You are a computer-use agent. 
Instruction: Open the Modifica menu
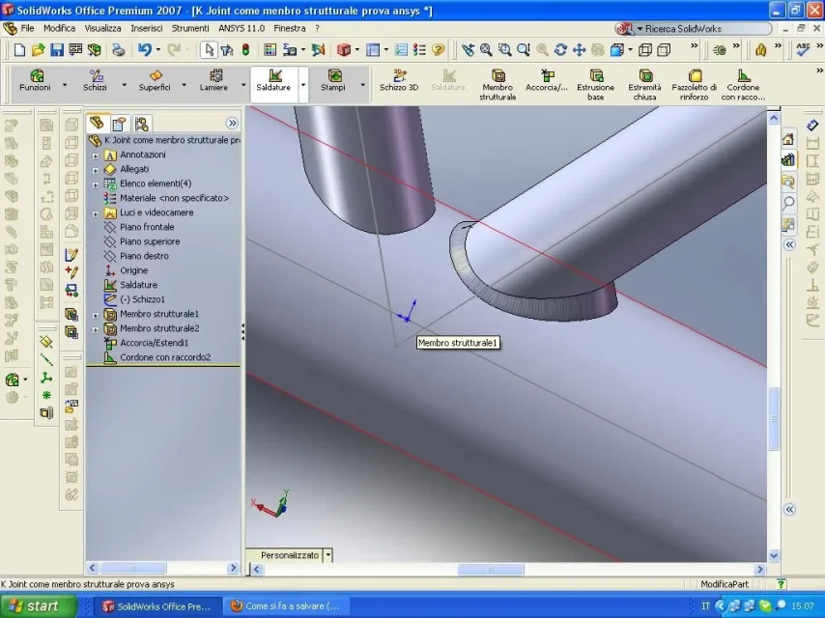pos(60,28)
